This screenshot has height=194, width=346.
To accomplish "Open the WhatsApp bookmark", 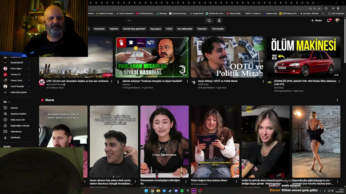I will pos(162,13).
